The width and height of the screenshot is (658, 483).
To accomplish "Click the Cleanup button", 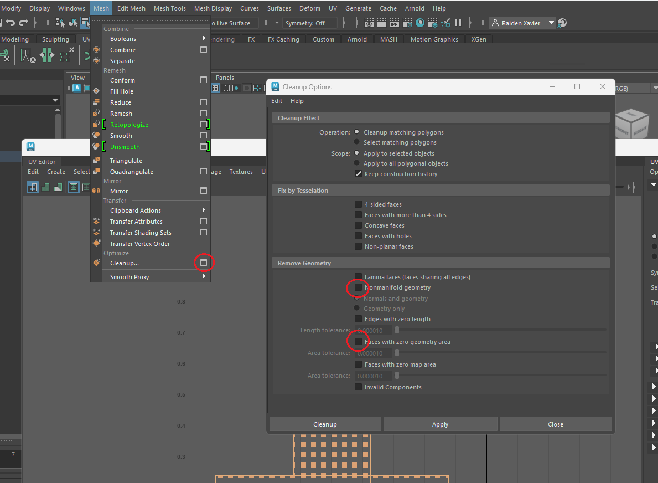I will 325,424.
